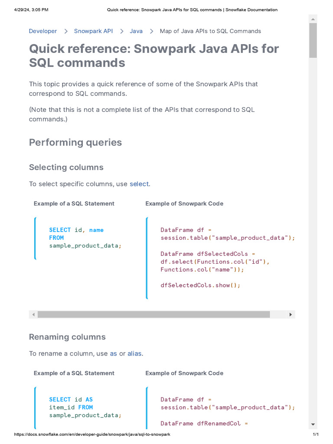Click the chevron right after the Java breadcrumb
333x444 pixels.
click(152, 31)
